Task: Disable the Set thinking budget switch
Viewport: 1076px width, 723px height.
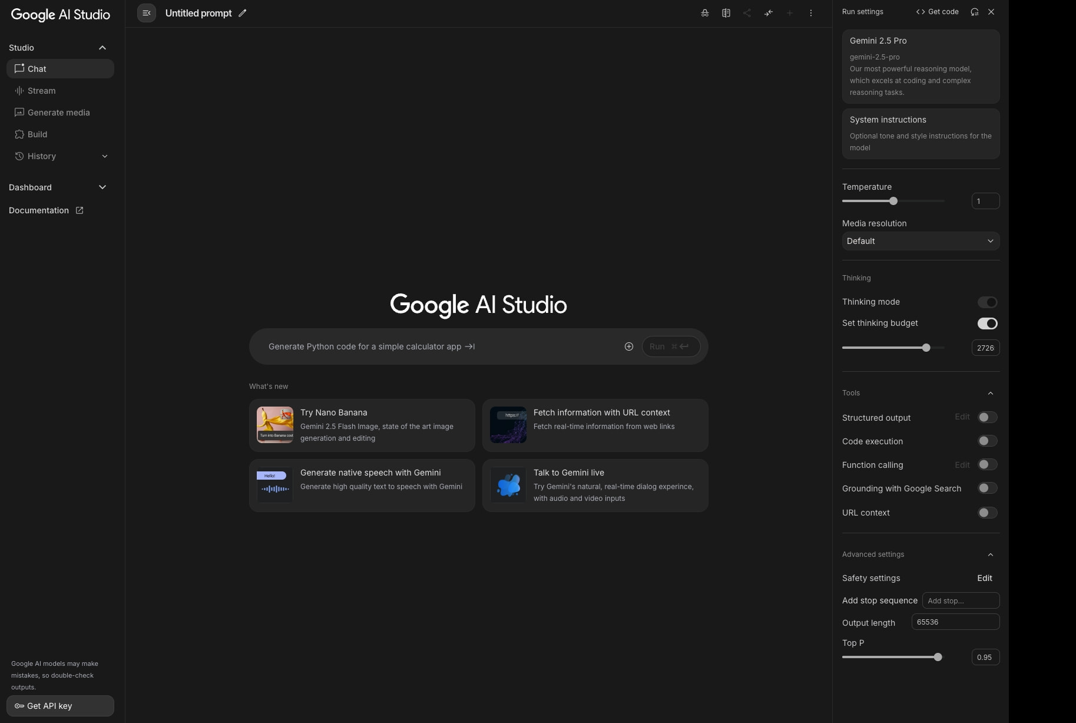Action: click(988, 323)
